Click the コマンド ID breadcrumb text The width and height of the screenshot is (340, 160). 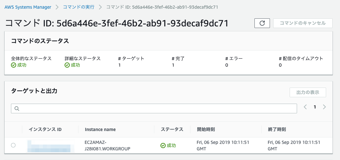point(162,7)
